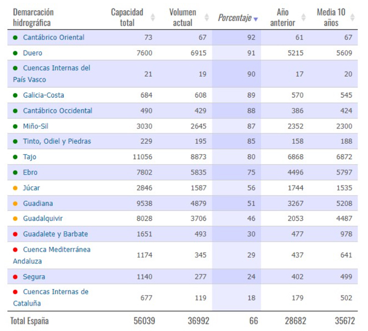This screenshot has width=368, height=331.
Task: Click the orange dot beside Júcar
Action: point(15,188)
